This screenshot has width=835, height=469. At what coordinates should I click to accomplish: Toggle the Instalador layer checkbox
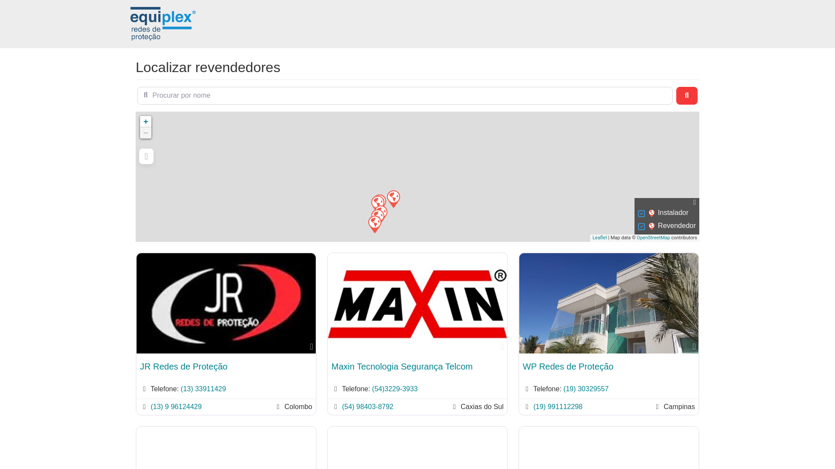pyautogui.click(x=641, y=214)
